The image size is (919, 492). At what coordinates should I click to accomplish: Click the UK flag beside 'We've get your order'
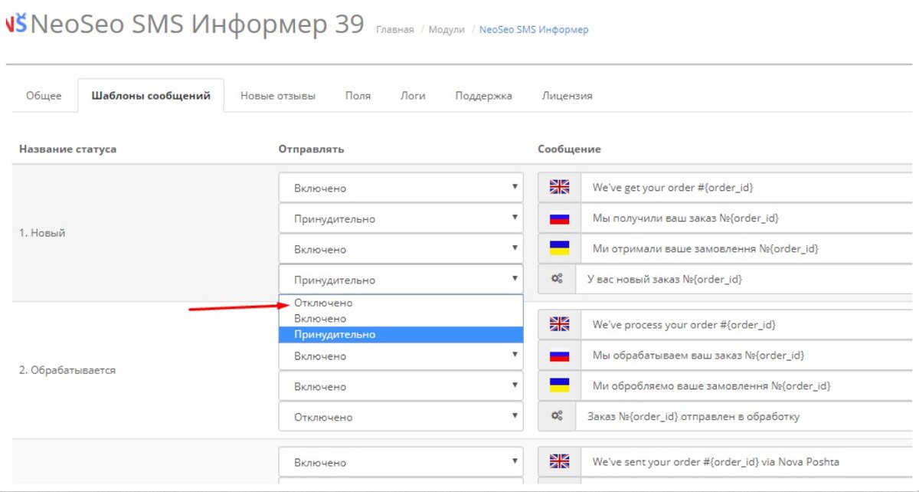(560, 188)
